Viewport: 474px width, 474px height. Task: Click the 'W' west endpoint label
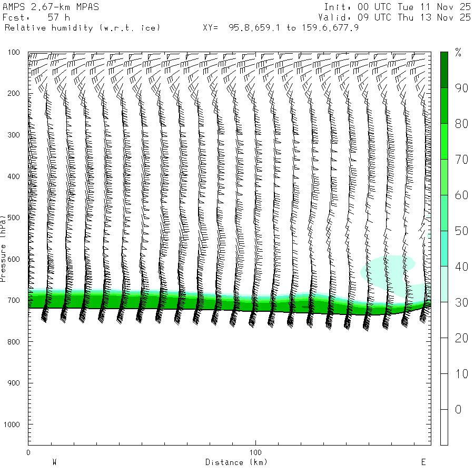pos(54,462)
